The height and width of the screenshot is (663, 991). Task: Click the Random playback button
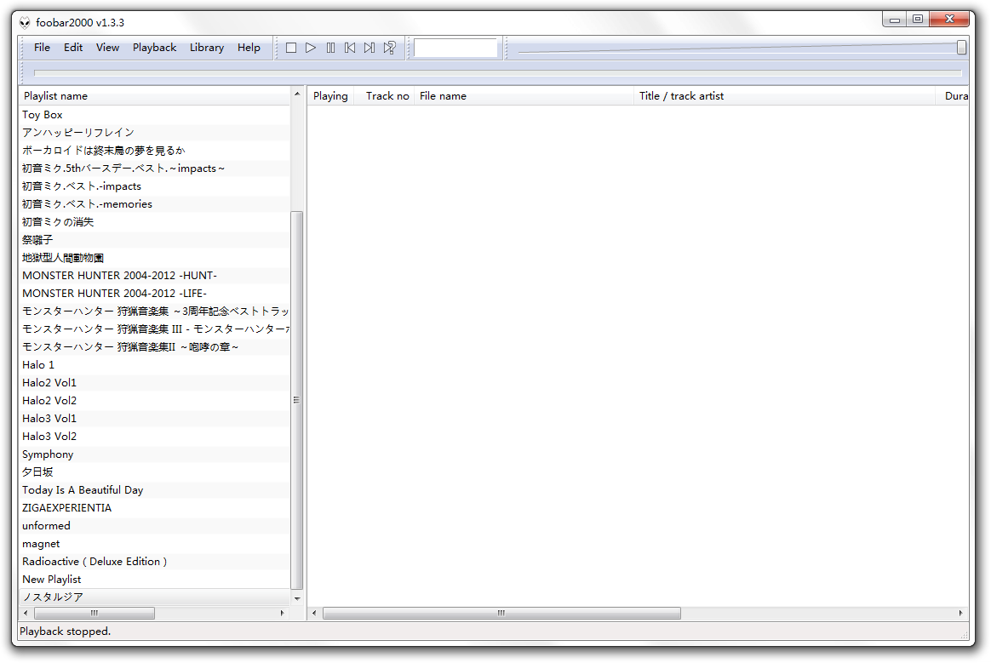click(390, 48)
